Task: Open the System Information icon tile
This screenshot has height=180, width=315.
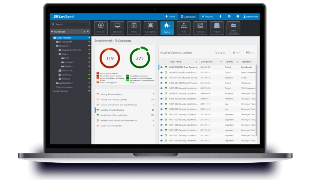Action: coord(233,28)
